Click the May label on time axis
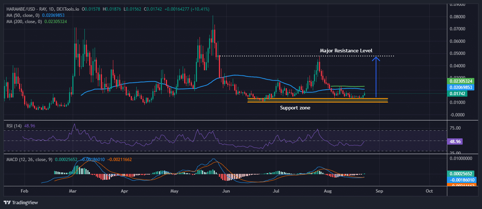This screenshot has height=209, width=482. 174,191
